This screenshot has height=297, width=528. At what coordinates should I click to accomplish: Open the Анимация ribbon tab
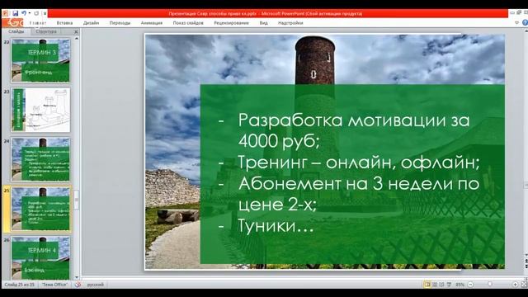point(152,23)
